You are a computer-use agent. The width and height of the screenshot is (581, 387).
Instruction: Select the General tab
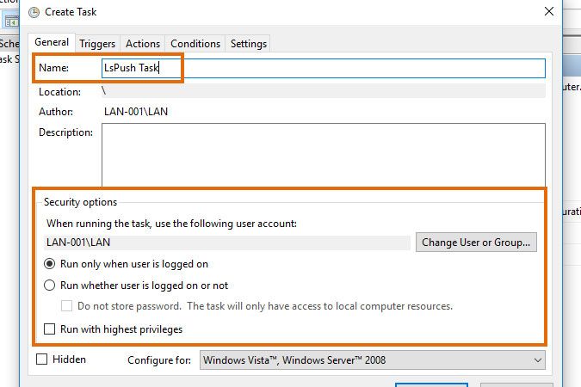pos(52,43)
